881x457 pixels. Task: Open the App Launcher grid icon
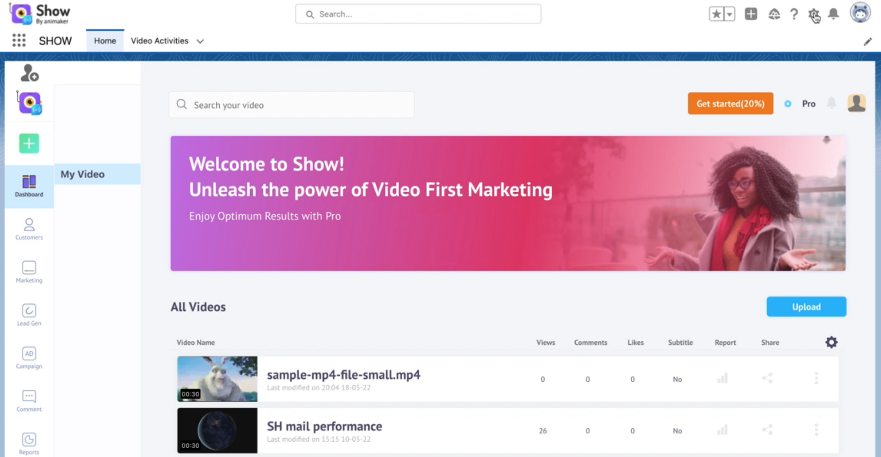tap(19, 40)
